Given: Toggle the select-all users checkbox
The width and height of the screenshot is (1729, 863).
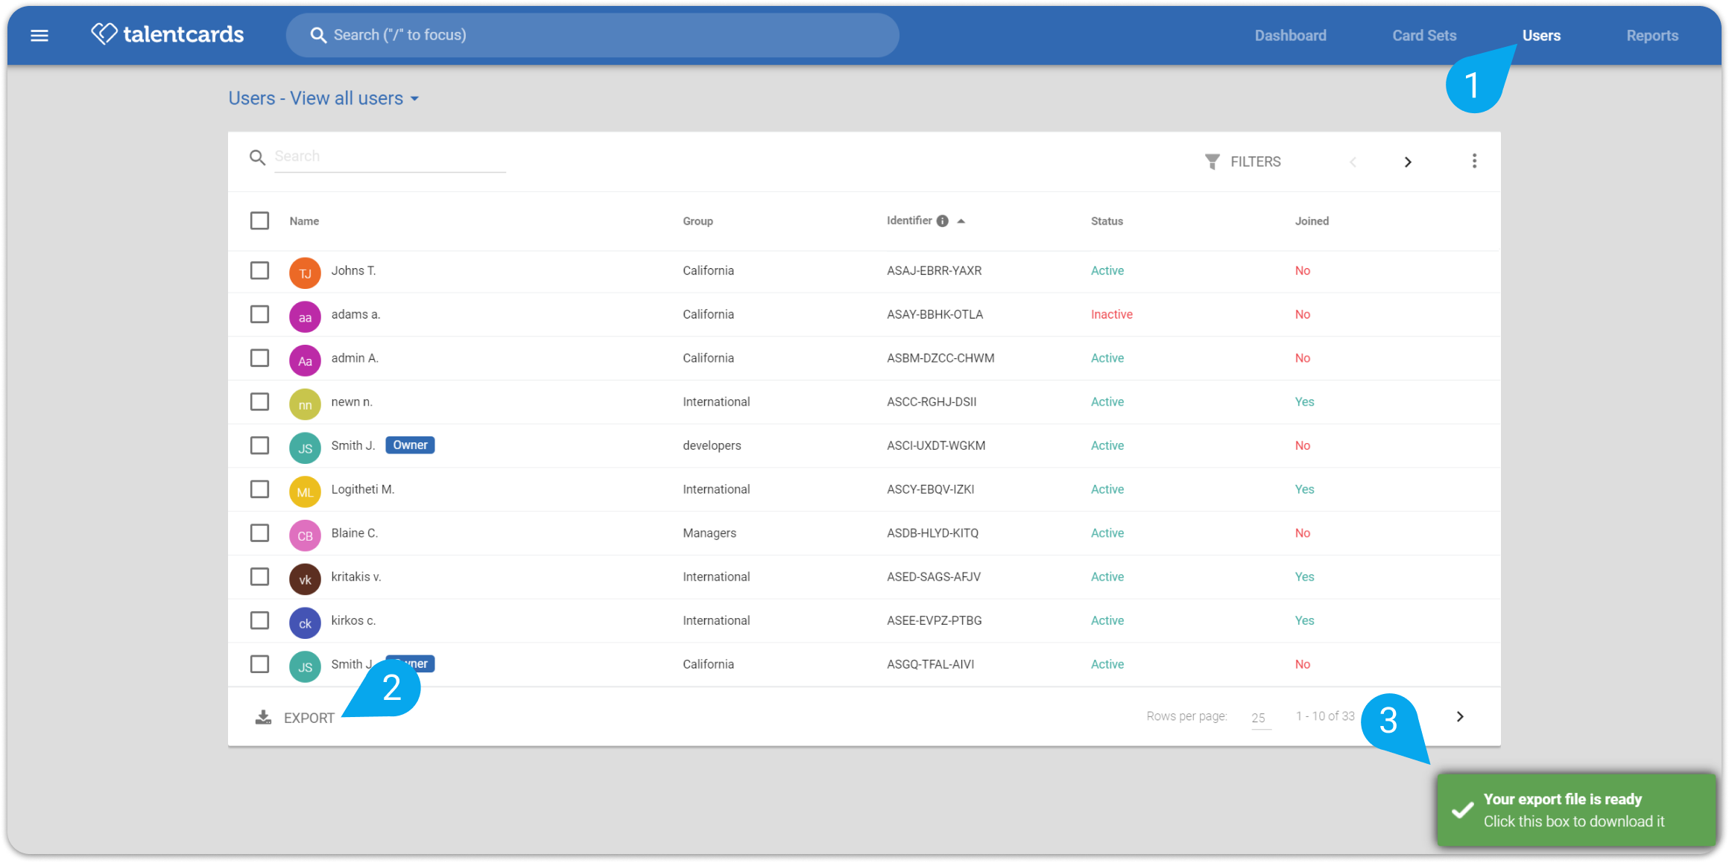Looking at the screenshot, I should tap(259, 221).
